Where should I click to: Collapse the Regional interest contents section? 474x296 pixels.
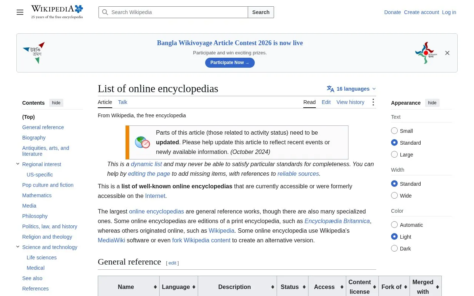[x=18, y=164]
